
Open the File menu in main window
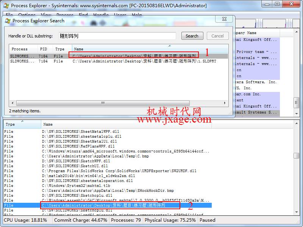[x=9, y=14]
